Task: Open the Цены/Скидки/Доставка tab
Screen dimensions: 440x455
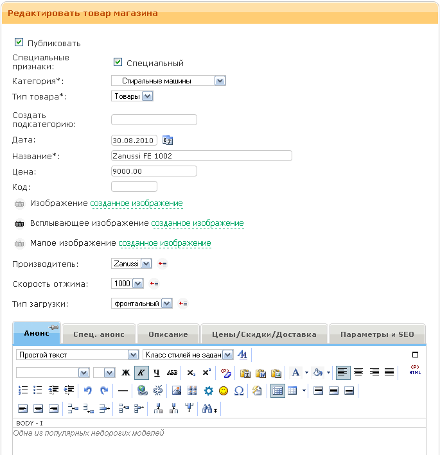Action: pyautogui.click(x=264, y=334)
